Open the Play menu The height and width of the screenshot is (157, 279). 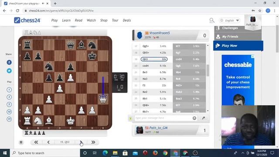click(x=54, y=20)
